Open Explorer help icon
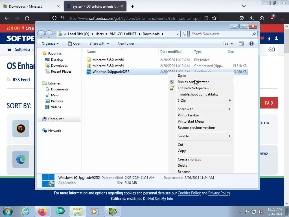Screen dimensions: 289x217 pos(251,43)
